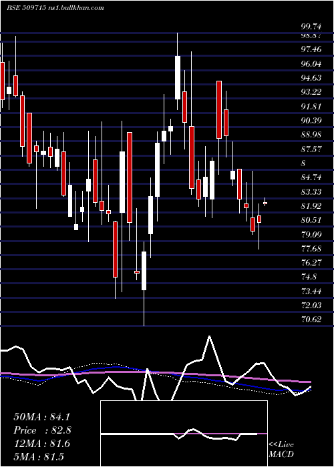Viewport: 334px width, 467px height.
Task: Click the 79.09 price level label
Action: [x=311, y=234]
